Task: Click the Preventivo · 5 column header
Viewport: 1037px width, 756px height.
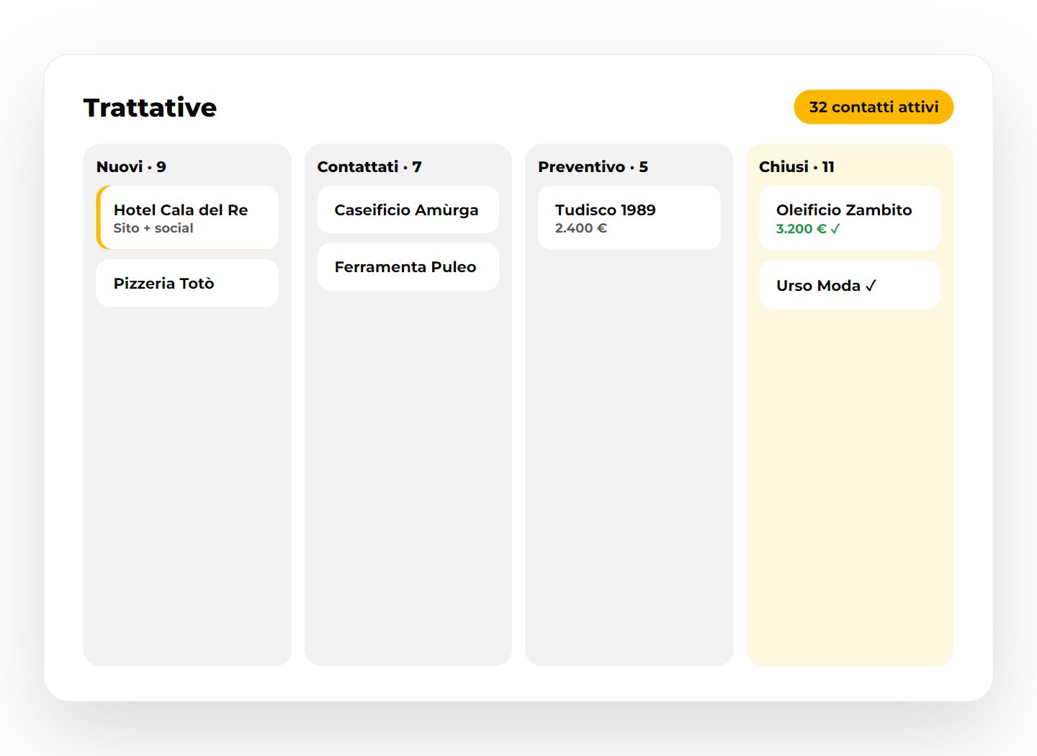Action: (593, 166)
